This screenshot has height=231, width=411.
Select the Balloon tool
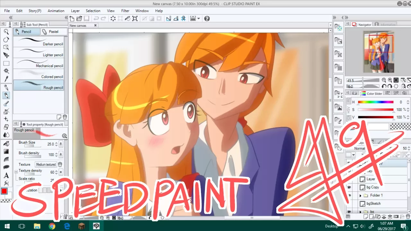point(6,167)
